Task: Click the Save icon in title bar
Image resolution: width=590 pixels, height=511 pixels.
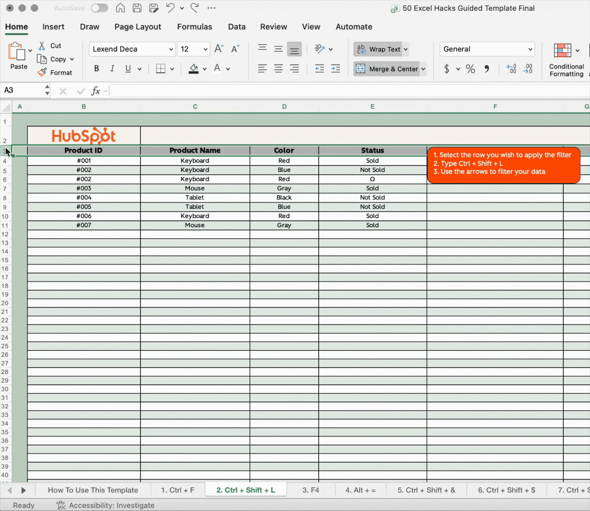Action: point(137,8)
